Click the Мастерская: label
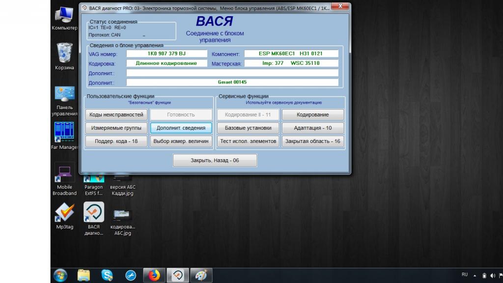Screen dimensions: 503x283 pos(226,64)
